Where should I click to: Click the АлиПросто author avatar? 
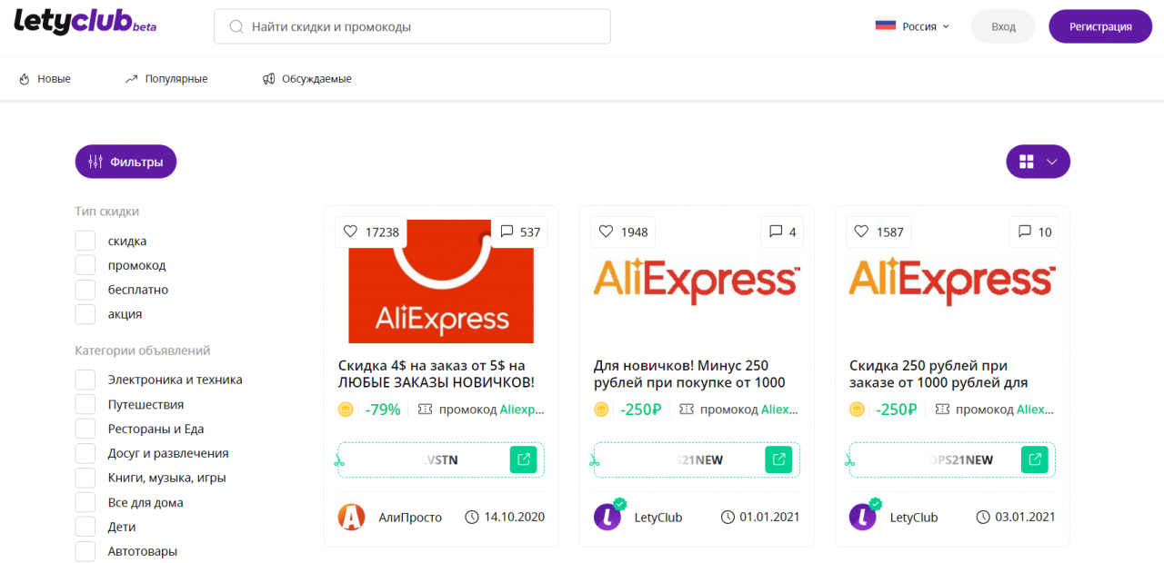coord(352,517)
